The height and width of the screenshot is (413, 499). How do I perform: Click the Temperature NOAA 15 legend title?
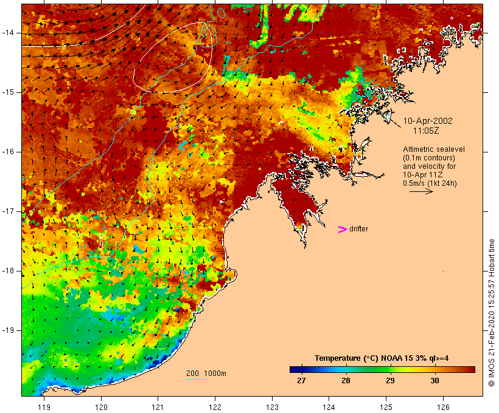(x=382, y=358)
